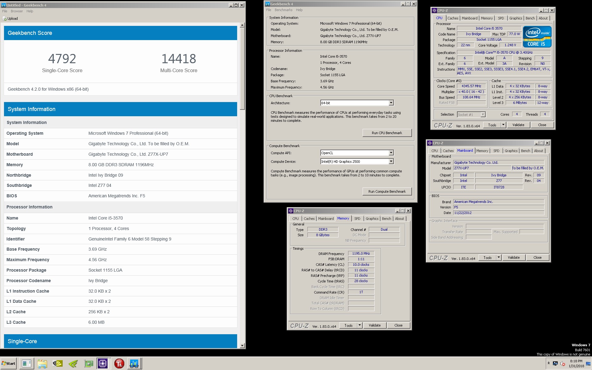Screen dimensions: 592x370
Task: Open Help menu in Geekbench 4 benchmark window
Action: (299, 10)
